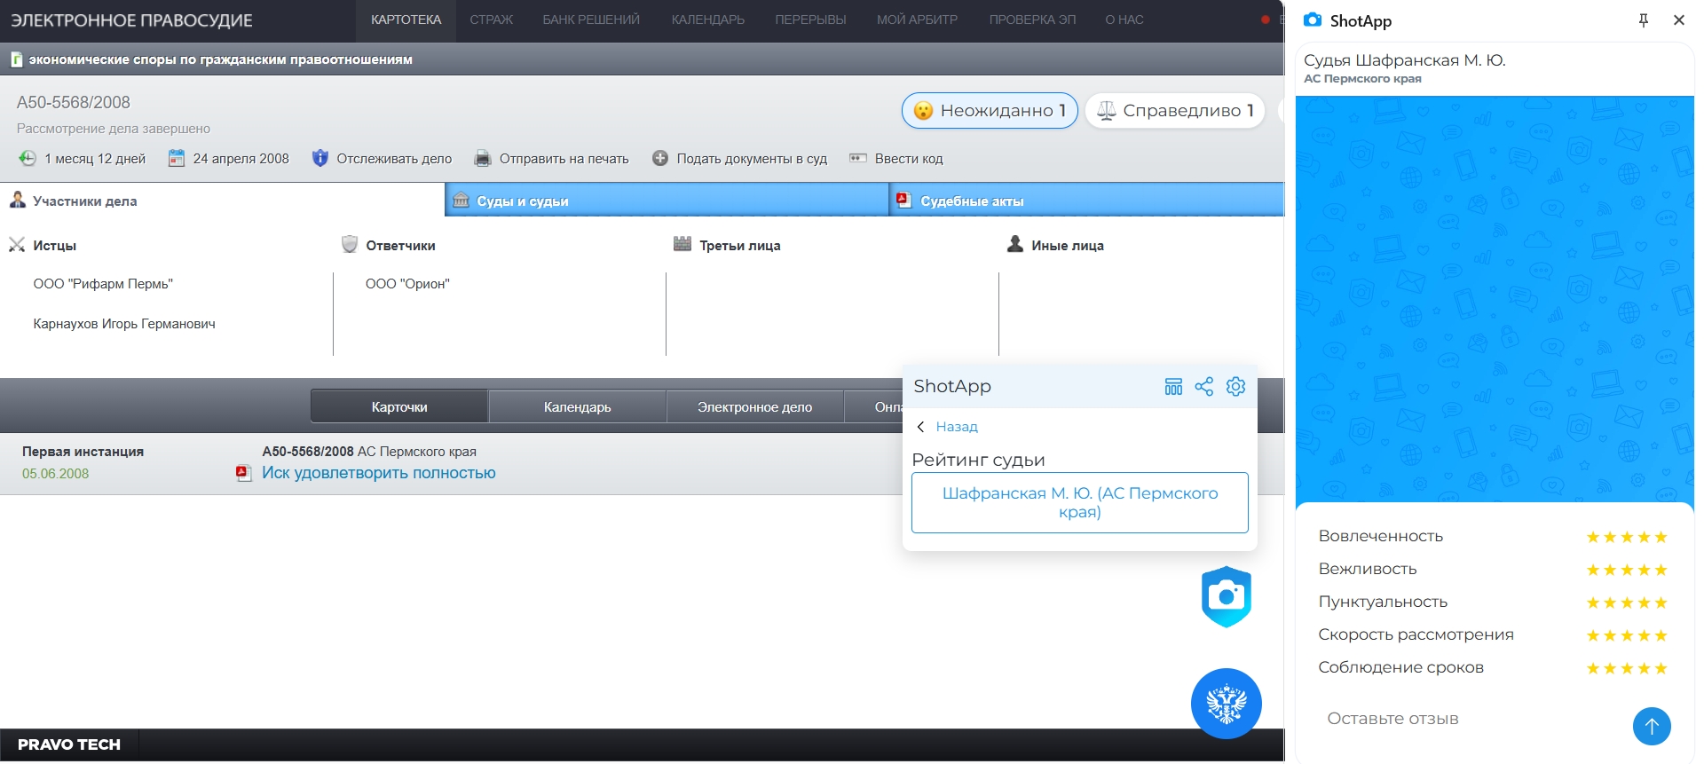Open the Иск удовлетворить полностью link
1704x764 pixels.
[378, 473]
